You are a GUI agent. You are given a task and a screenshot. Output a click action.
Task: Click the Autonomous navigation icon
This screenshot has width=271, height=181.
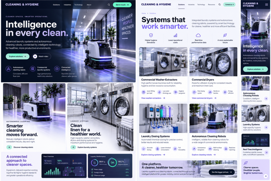click(194, 149)
